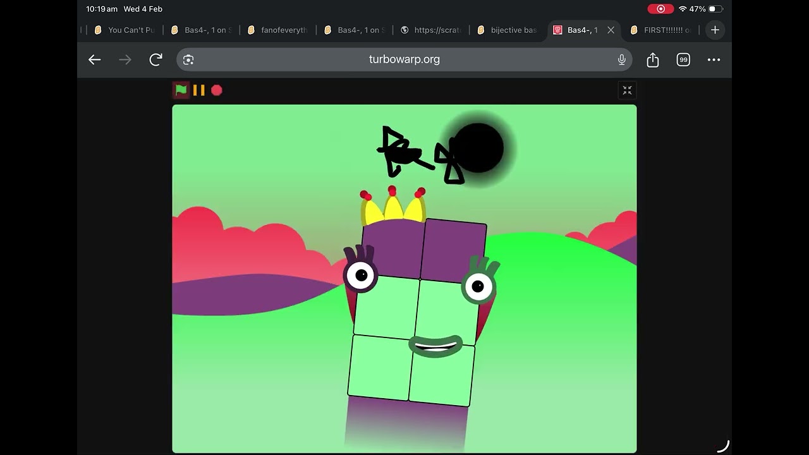Open the tab switcher showing 99
The height and width of the screenshot is (455, 809).
click(x=683, y=59)
